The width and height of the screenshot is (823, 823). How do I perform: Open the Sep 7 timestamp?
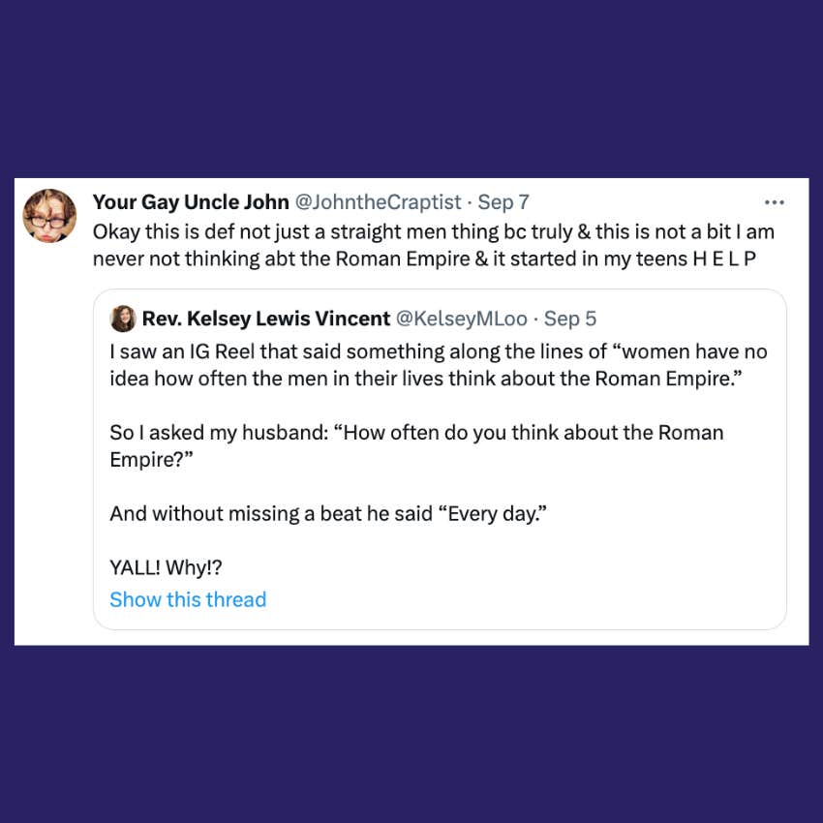coord(503,202)
